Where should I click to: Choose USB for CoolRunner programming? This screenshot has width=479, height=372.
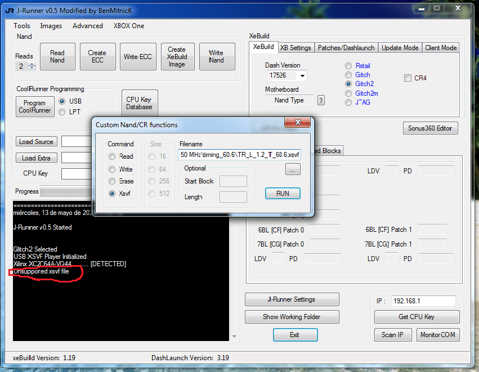tap(62, 101)
